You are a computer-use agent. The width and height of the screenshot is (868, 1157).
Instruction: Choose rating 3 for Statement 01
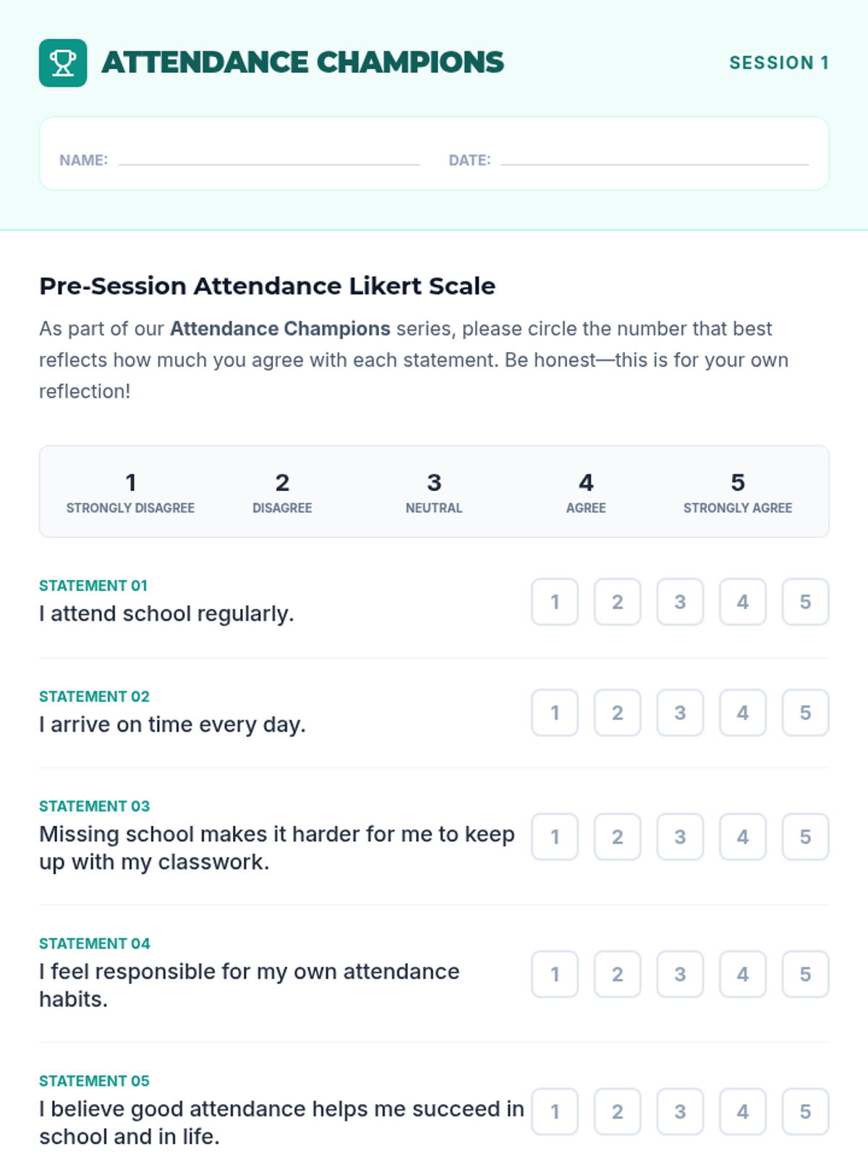680,602
